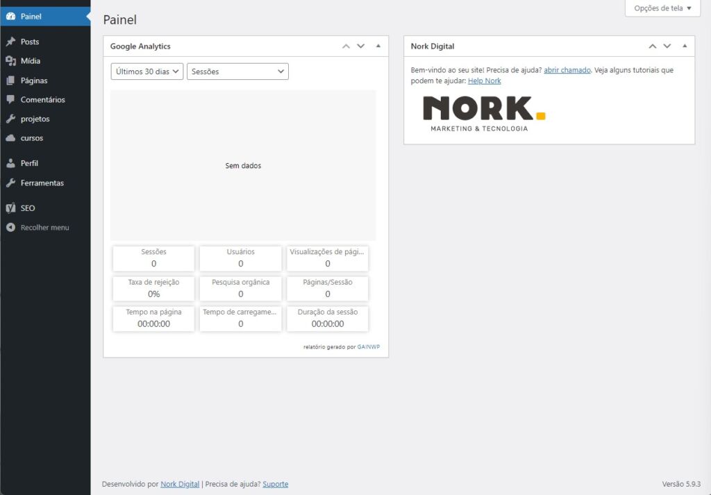Collapse the Google Analytics panel
The image size is (711, 495).
click(x=378, y=46)
